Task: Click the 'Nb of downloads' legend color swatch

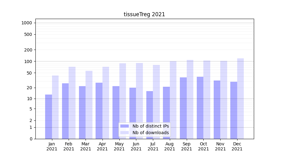Action: click(124, 133)
